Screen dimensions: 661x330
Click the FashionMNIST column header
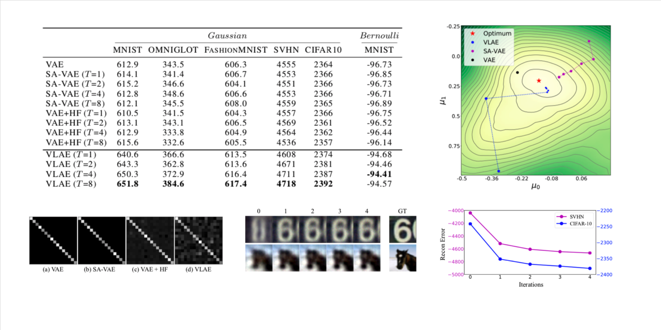[236, 50]
